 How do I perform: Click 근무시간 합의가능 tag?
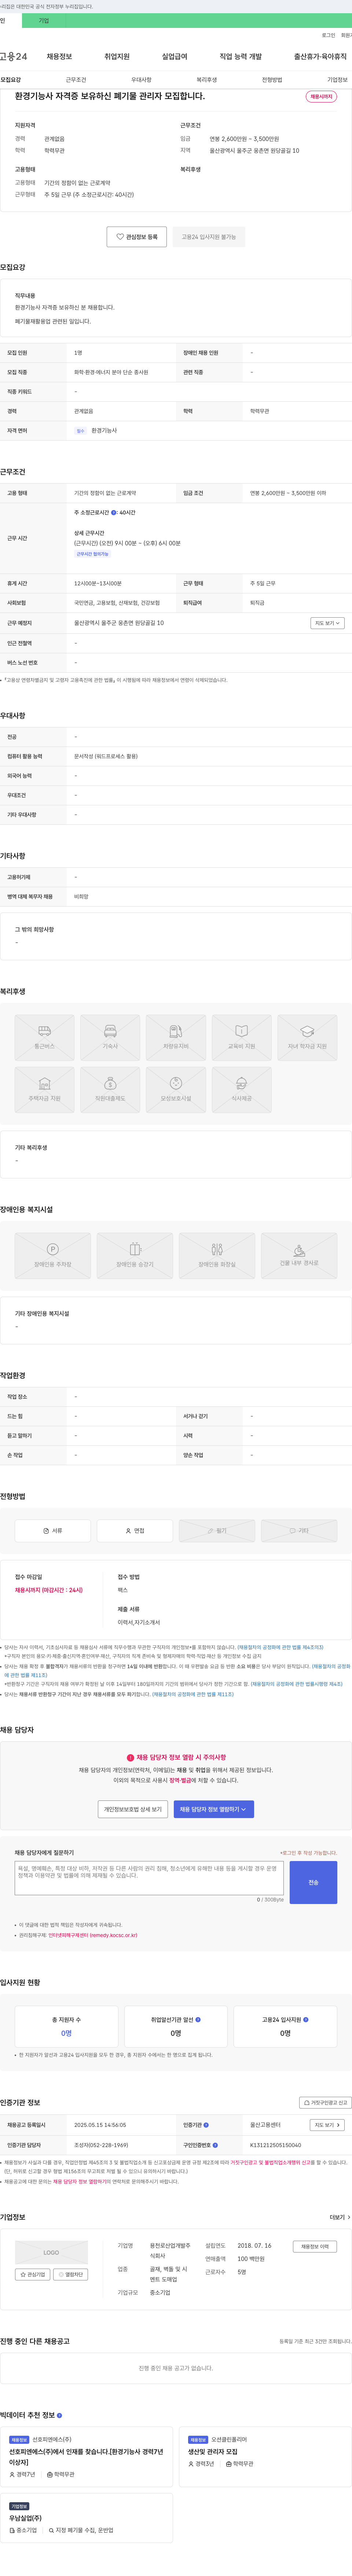pyautogui.click(x=93, y=554)
